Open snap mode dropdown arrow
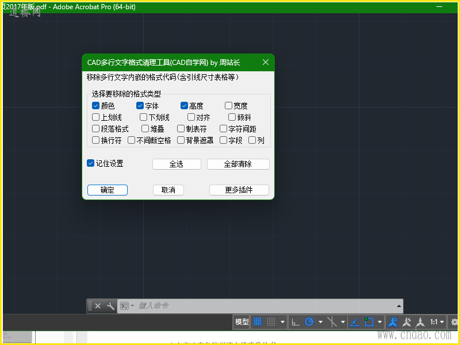Screen dimensions: 460x345 (x=282, y=322)
